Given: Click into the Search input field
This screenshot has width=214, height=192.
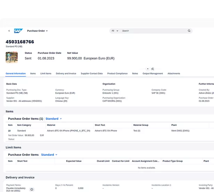Looking at the screenshot, I should coord(153,31).
